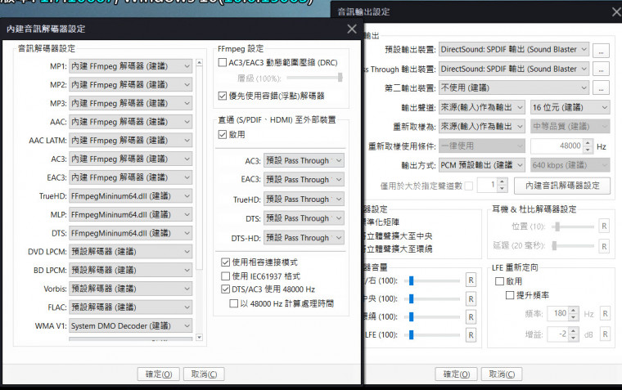The image size is (622, 390).
Task: Click the '...' button beside 預設輸出裝置
Action: (x=602, y=49)
